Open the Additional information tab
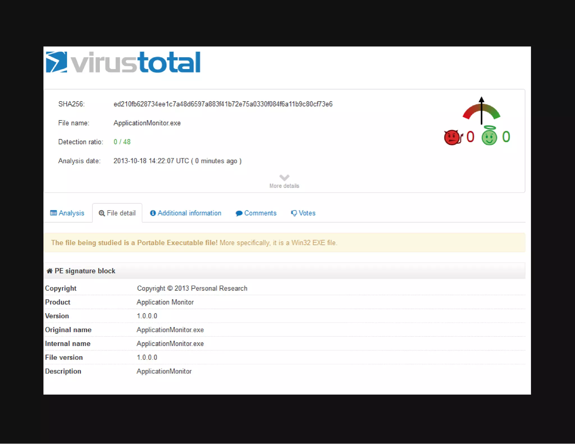Screen dimensions: 575x444 coord(189,213)
